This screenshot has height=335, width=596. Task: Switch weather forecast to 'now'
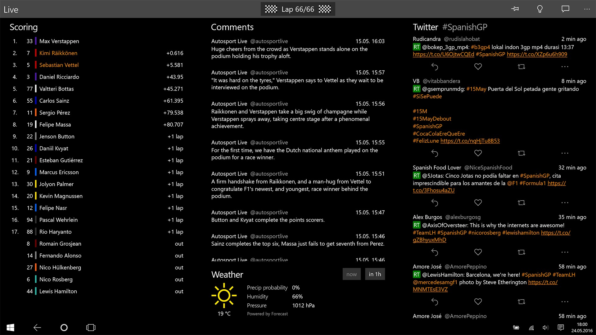pyautogui.click(x=351, y=274)
